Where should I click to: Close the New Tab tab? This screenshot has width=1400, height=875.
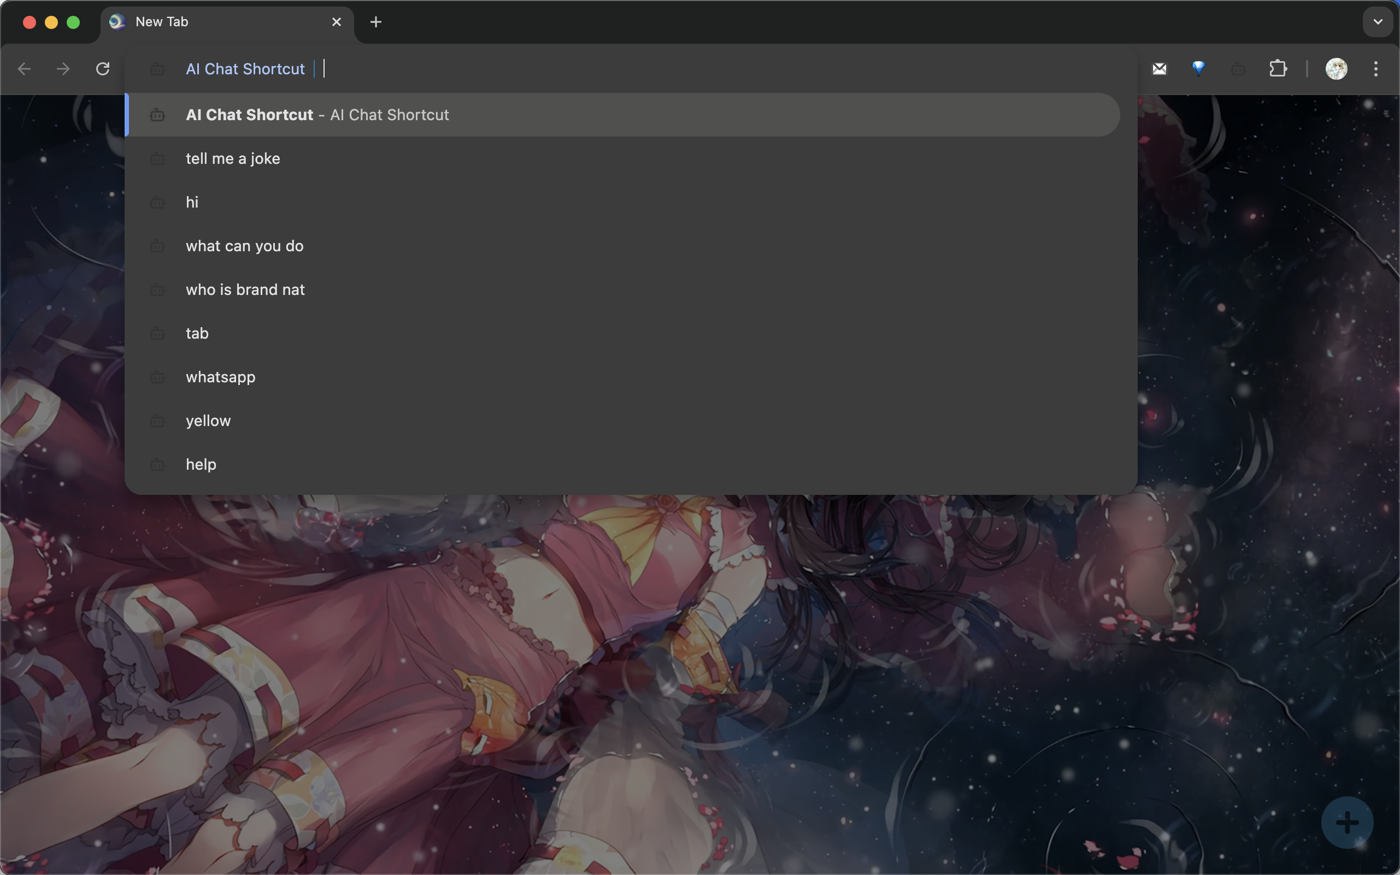[337, 22]
